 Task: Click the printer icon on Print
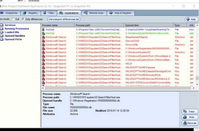[x=185, y=117]
